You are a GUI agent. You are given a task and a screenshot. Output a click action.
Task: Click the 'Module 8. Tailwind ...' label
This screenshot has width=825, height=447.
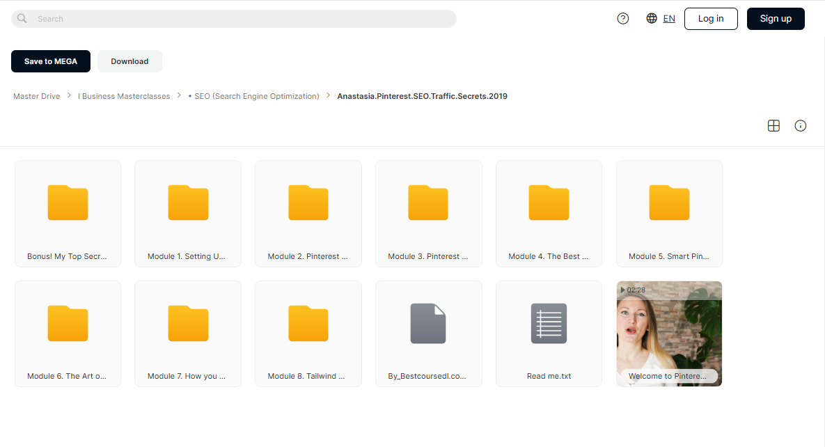(306, 376)
